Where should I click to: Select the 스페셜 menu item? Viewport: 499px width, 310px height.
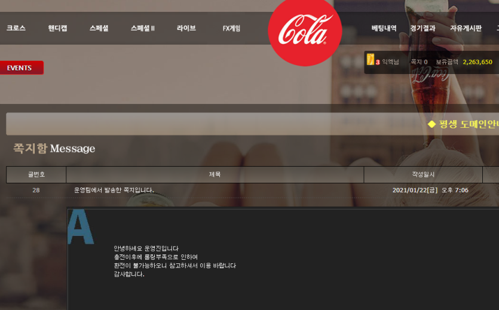[x=99, y=28]
